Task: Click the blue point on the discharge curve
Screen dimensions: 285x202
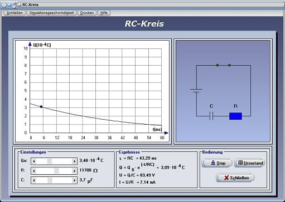Action: (x=41, y=106)
